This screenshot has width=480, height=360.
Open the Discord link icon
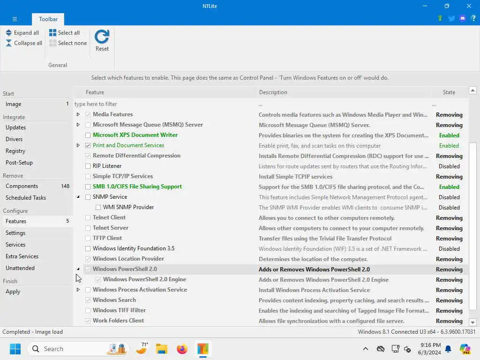tap(463, 19)
